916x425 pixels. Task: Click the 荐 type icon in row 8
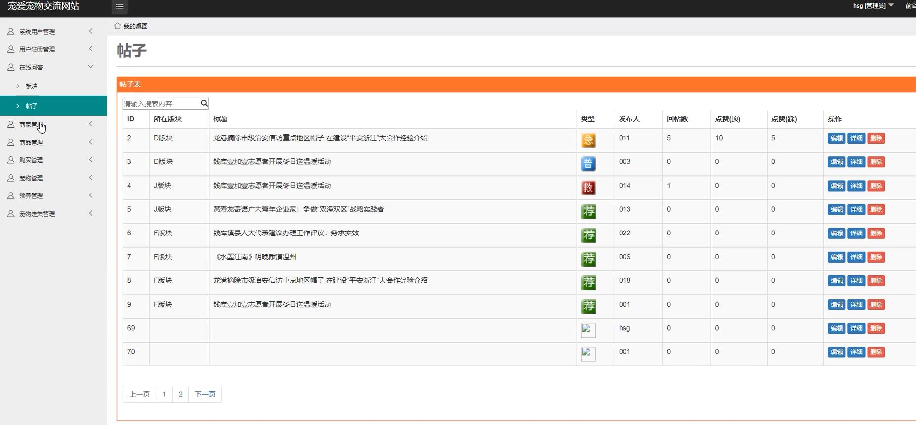[588, 282]
